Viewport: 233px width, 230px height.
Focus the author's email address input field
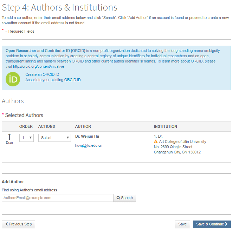(57, 198)
